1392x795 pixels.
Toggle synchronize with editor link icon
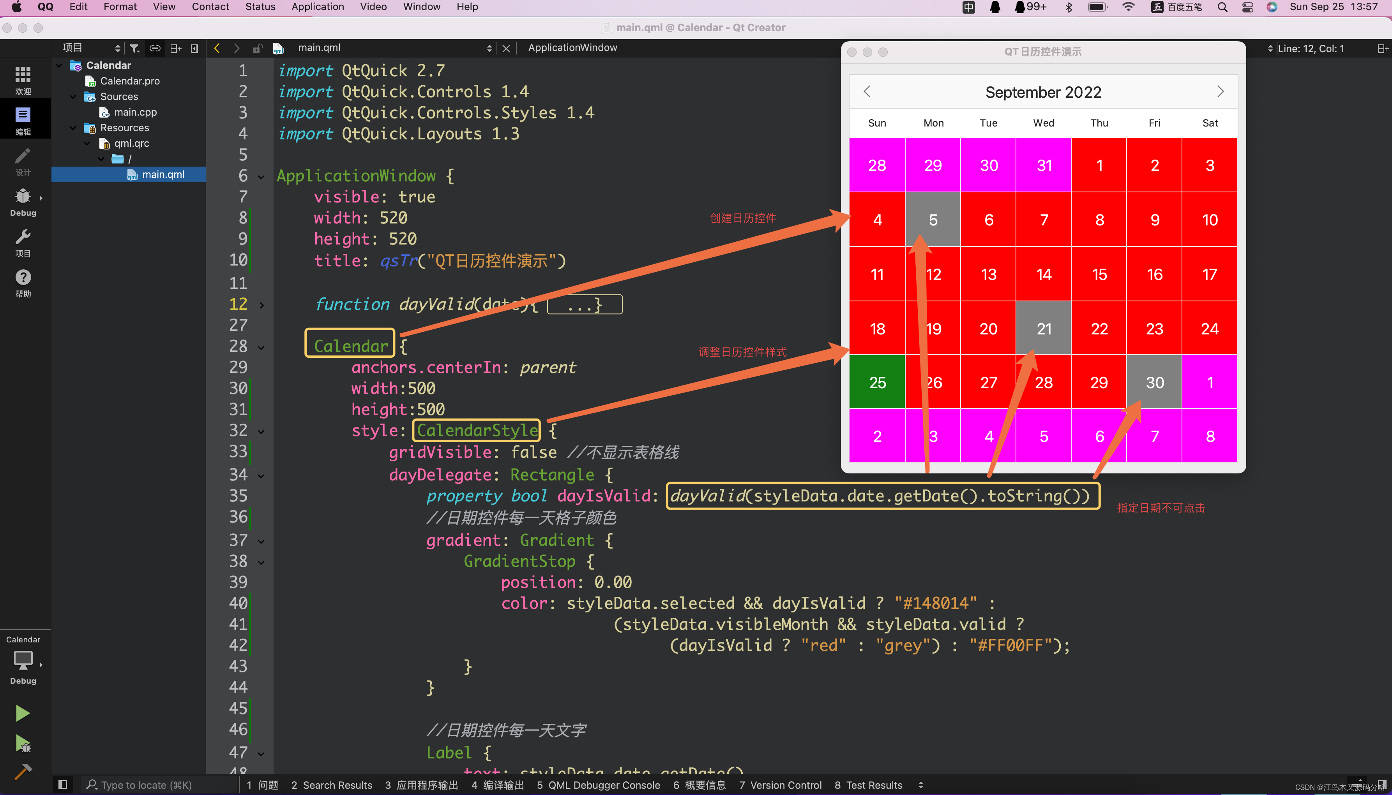coord(155,48)
